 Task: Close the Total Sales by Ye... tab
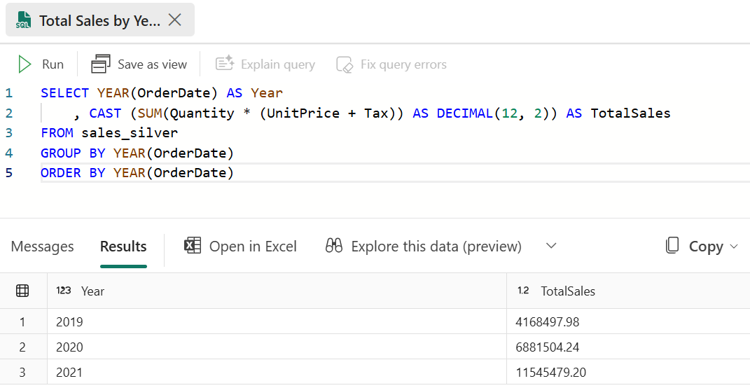[175, 20]
